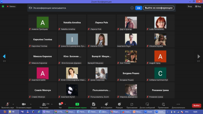Screen dimensions: 203x114
Task: Go to next gallery page arrow
Action: click(199, 56)
